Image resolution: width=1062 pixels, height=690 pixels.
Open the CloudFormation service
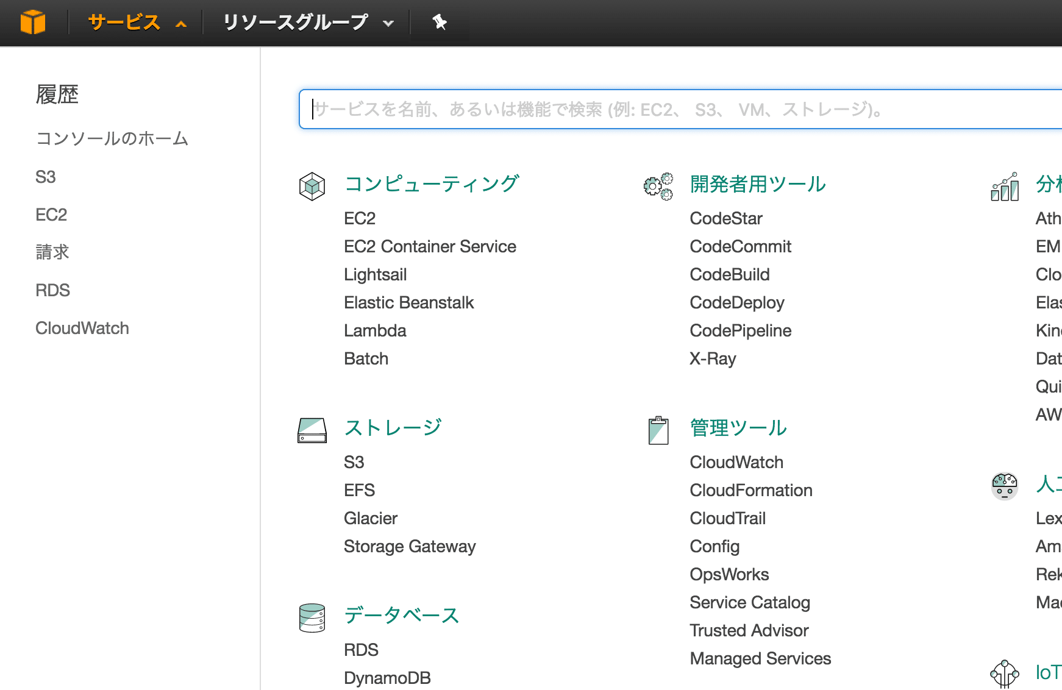[751, 490]
